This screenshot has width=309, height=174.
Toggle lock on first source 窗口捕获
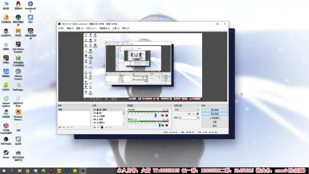98,110
